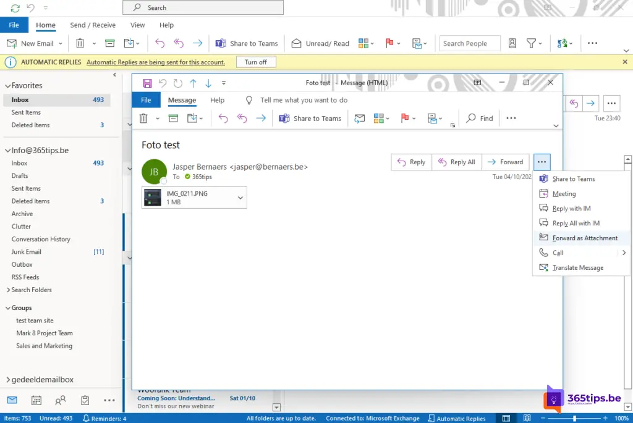Expand the Search Folders tree item
This screenshot has height=423, width=633.
[7, 290]
